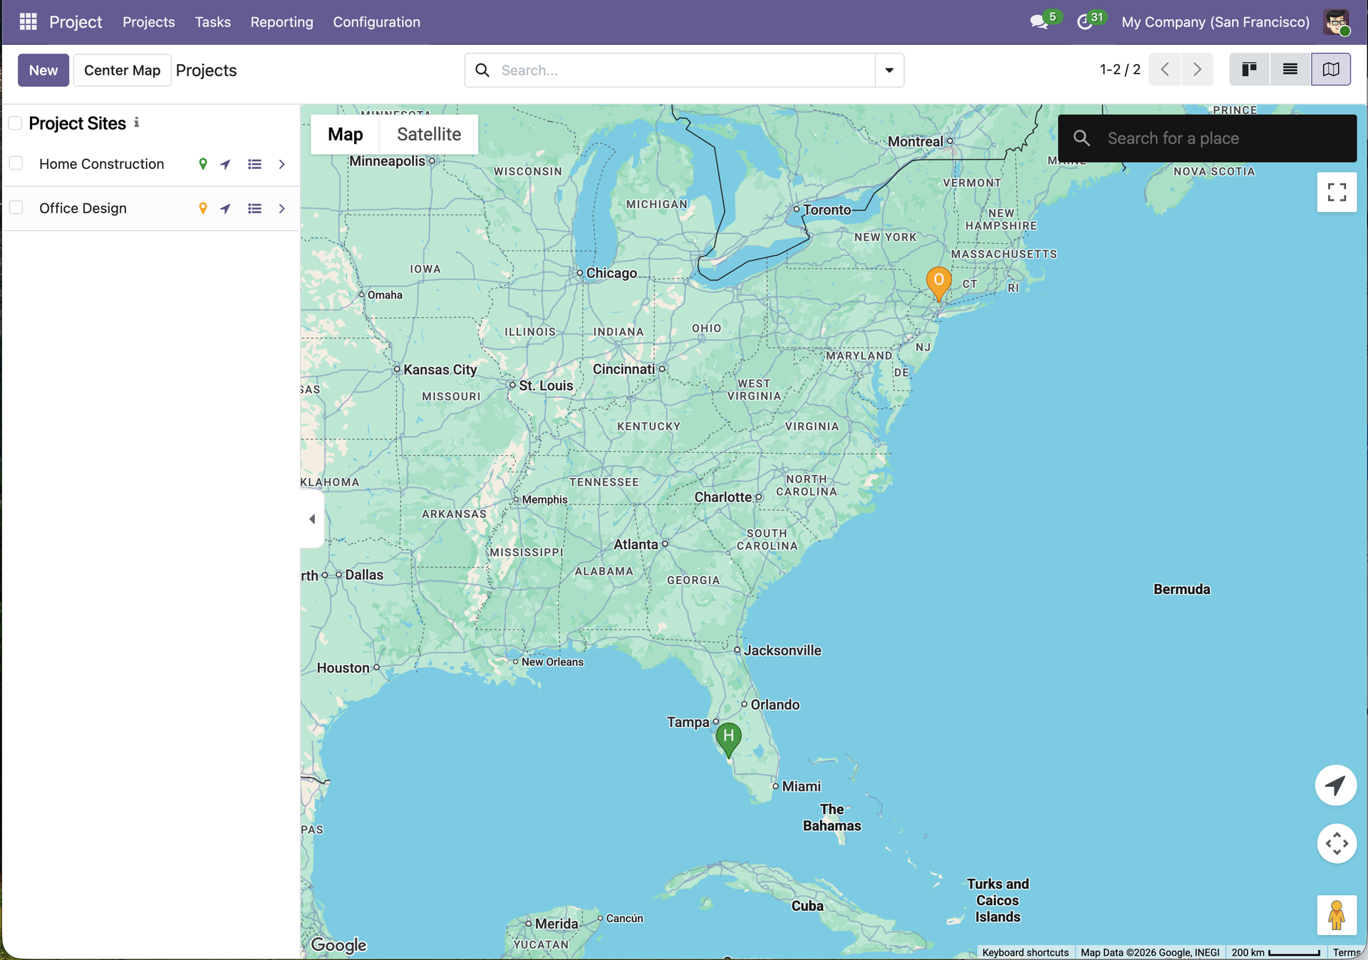The height and width of the screenshot is (960, 1368).
Task: Open the map Terms link
Action: [1347, 952]
